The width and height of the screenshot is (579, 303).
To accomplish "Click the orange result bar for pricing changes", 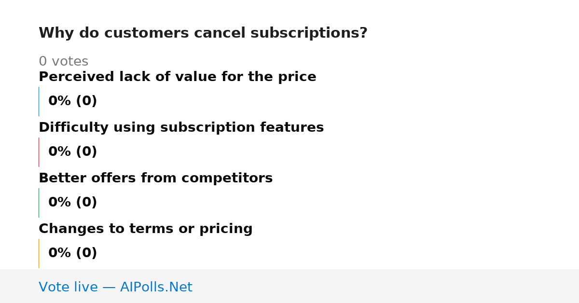I will click(39, 253).
